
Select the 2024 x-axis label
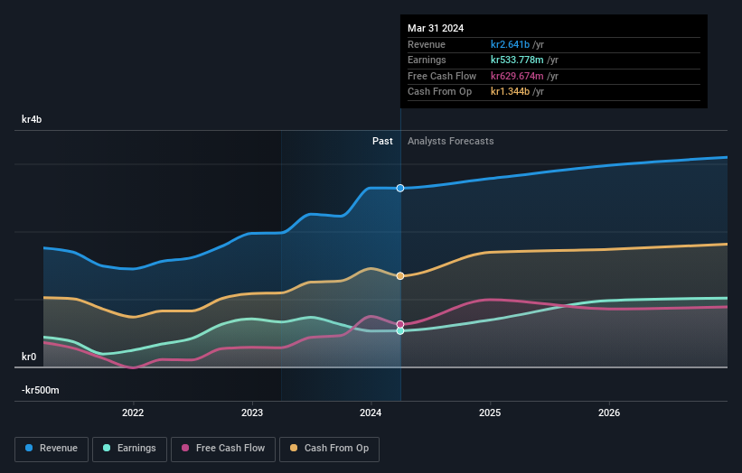(x=371, y=413)
